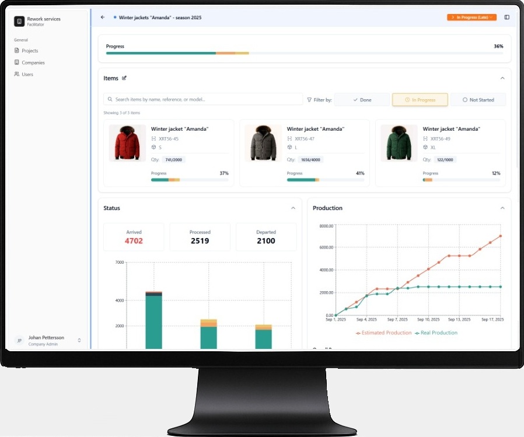Open the In Progress (Late) status dropdown

pos(471,18)
